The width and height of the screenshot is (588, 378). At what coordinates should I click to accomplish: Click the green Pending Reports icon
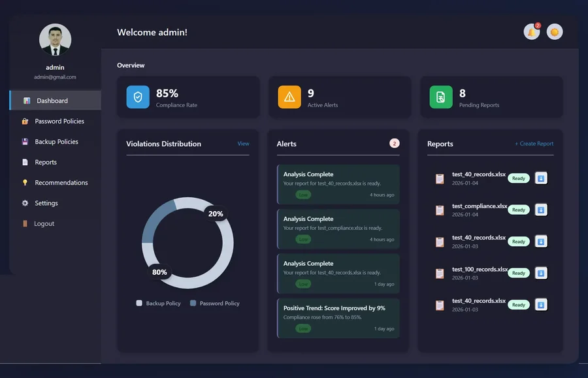tap(441, 97)
